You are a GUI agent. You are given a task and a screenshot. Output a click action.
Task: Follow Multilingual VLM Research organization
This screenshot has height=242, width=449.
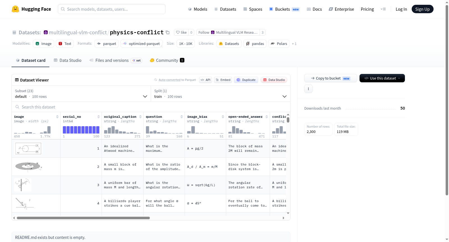pyautogui.click(x=228, y=32)
